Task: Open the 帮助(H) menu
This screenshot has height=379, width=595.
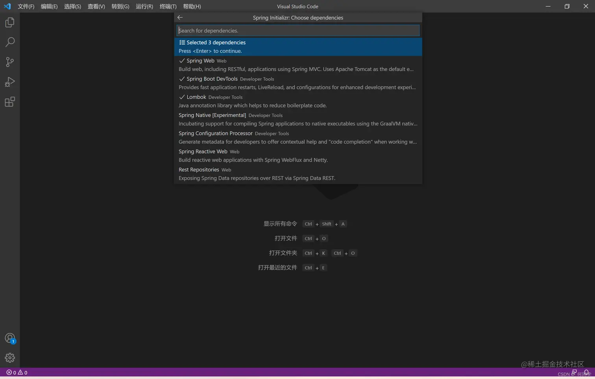Action: pyautogui.click(x=192, y=6)
